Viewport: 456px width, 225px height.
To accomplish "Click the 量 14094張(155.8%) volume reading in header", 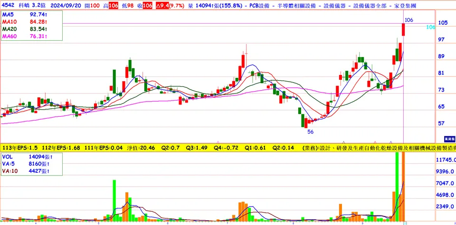I will tap(215, 6).
